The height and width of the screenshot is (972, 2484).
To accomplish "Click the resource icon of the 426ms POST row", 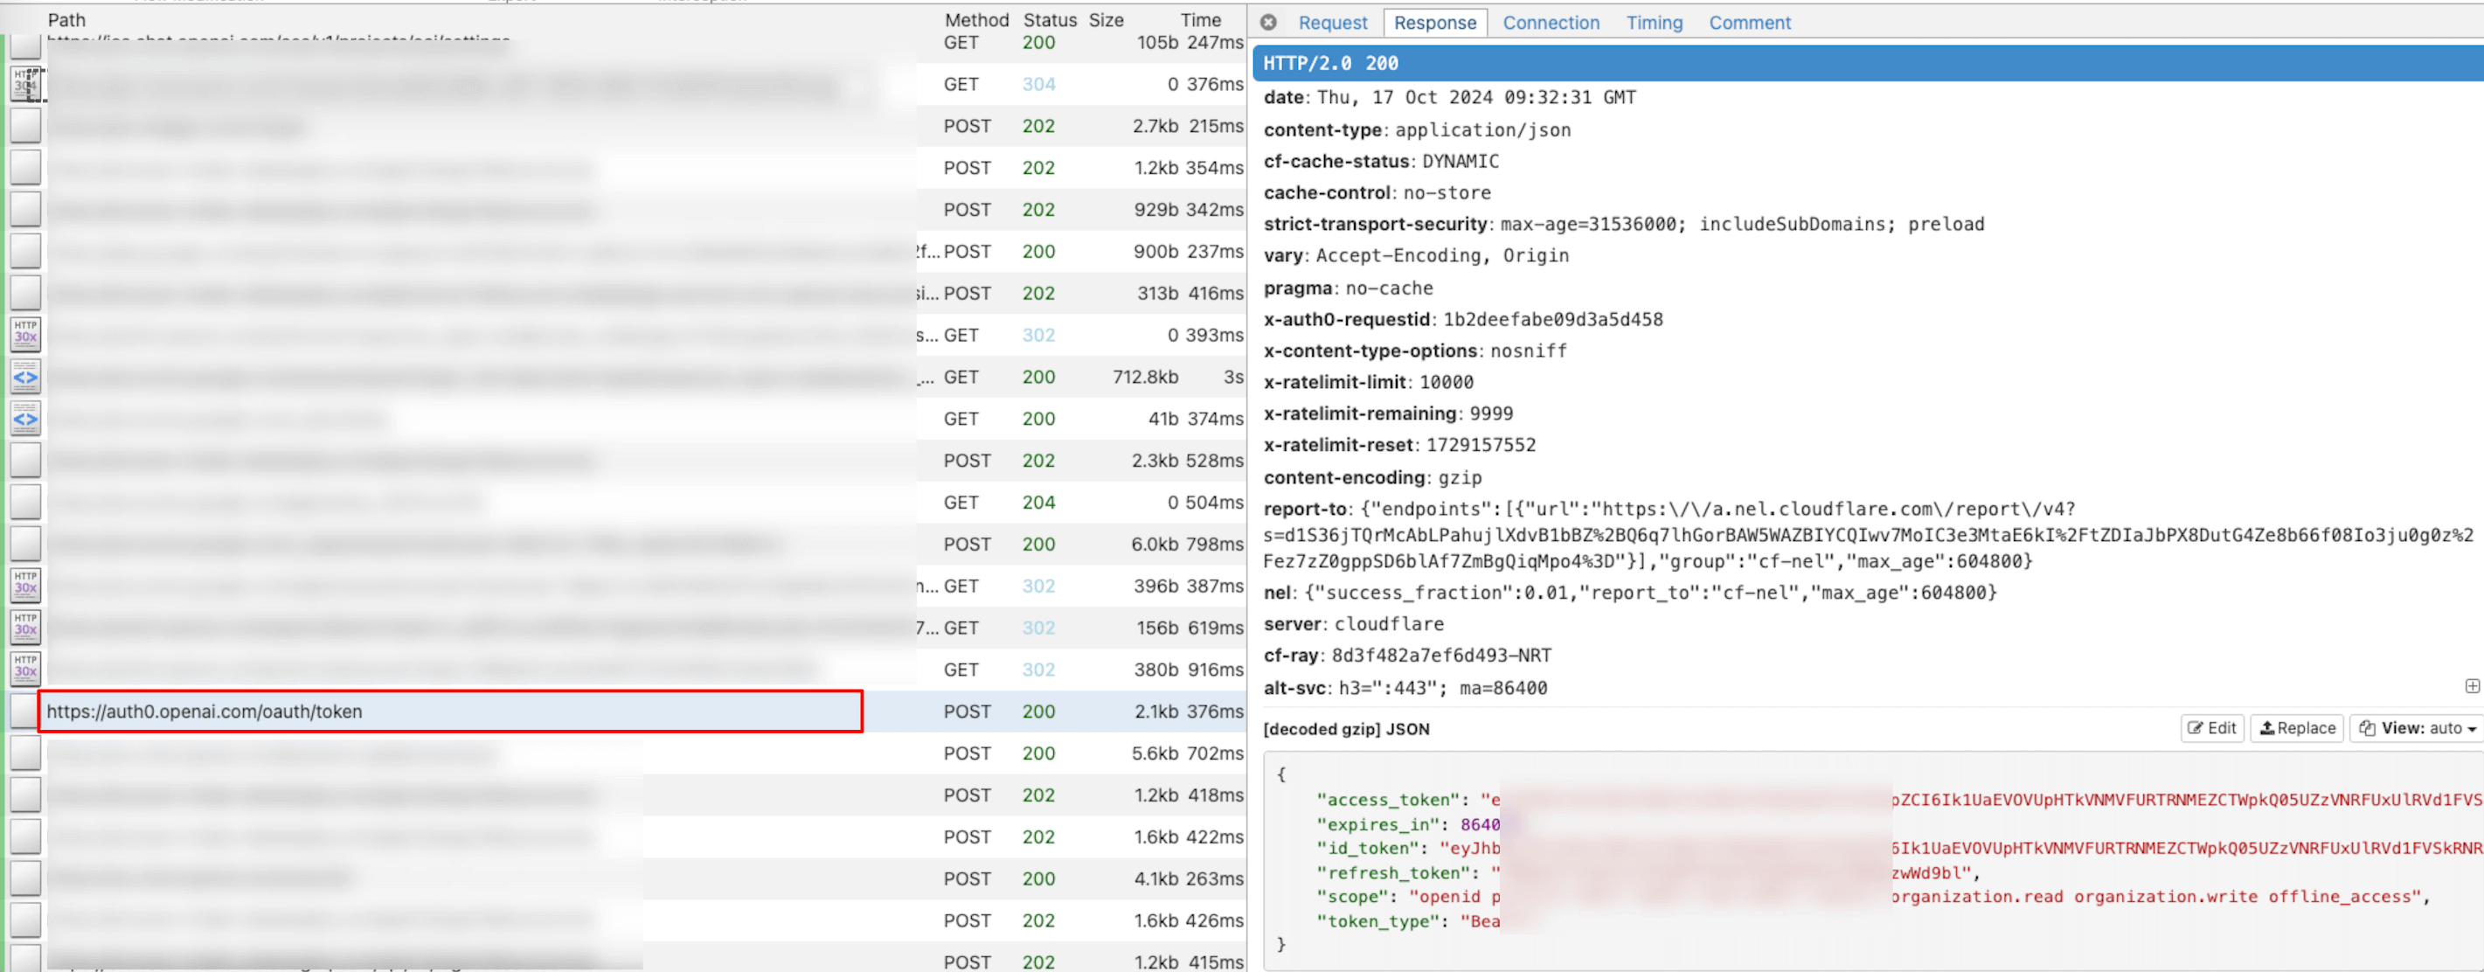I will pyautogui.click(x=26, y=920).
